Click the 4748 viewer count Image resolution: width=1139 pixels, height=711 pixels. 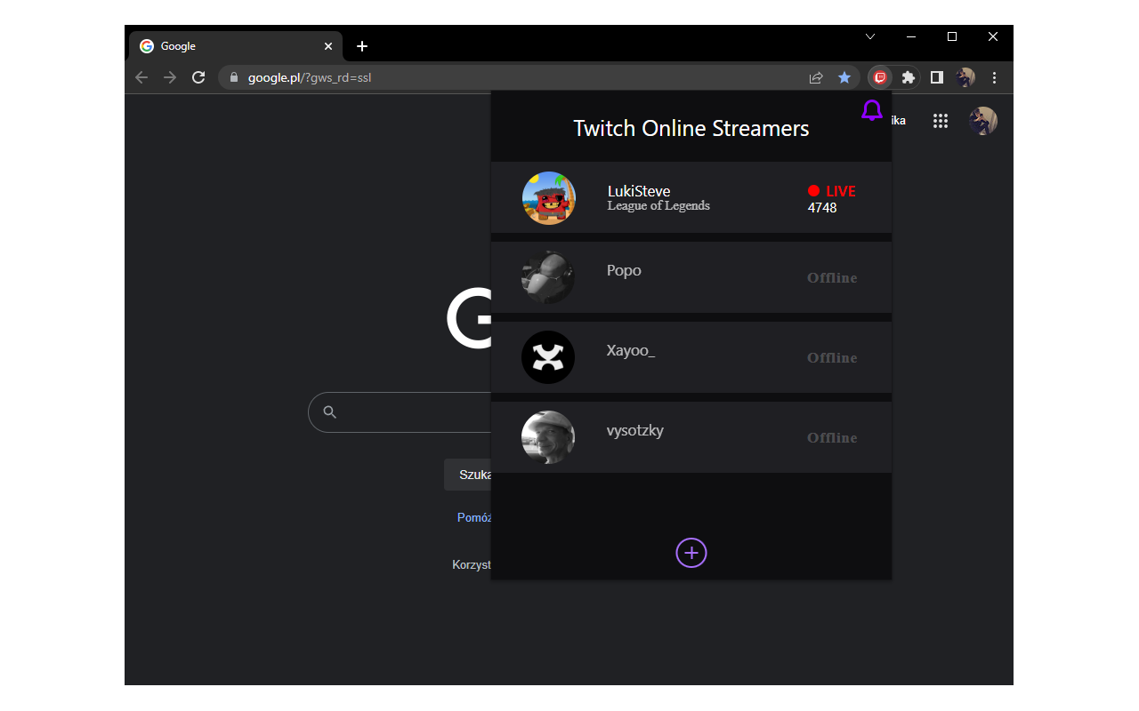[822, 208]
